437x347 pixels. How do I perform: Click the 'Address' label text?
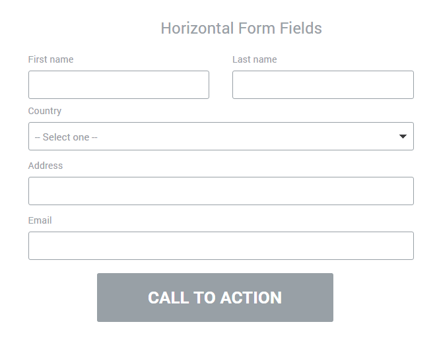point(46,166)
